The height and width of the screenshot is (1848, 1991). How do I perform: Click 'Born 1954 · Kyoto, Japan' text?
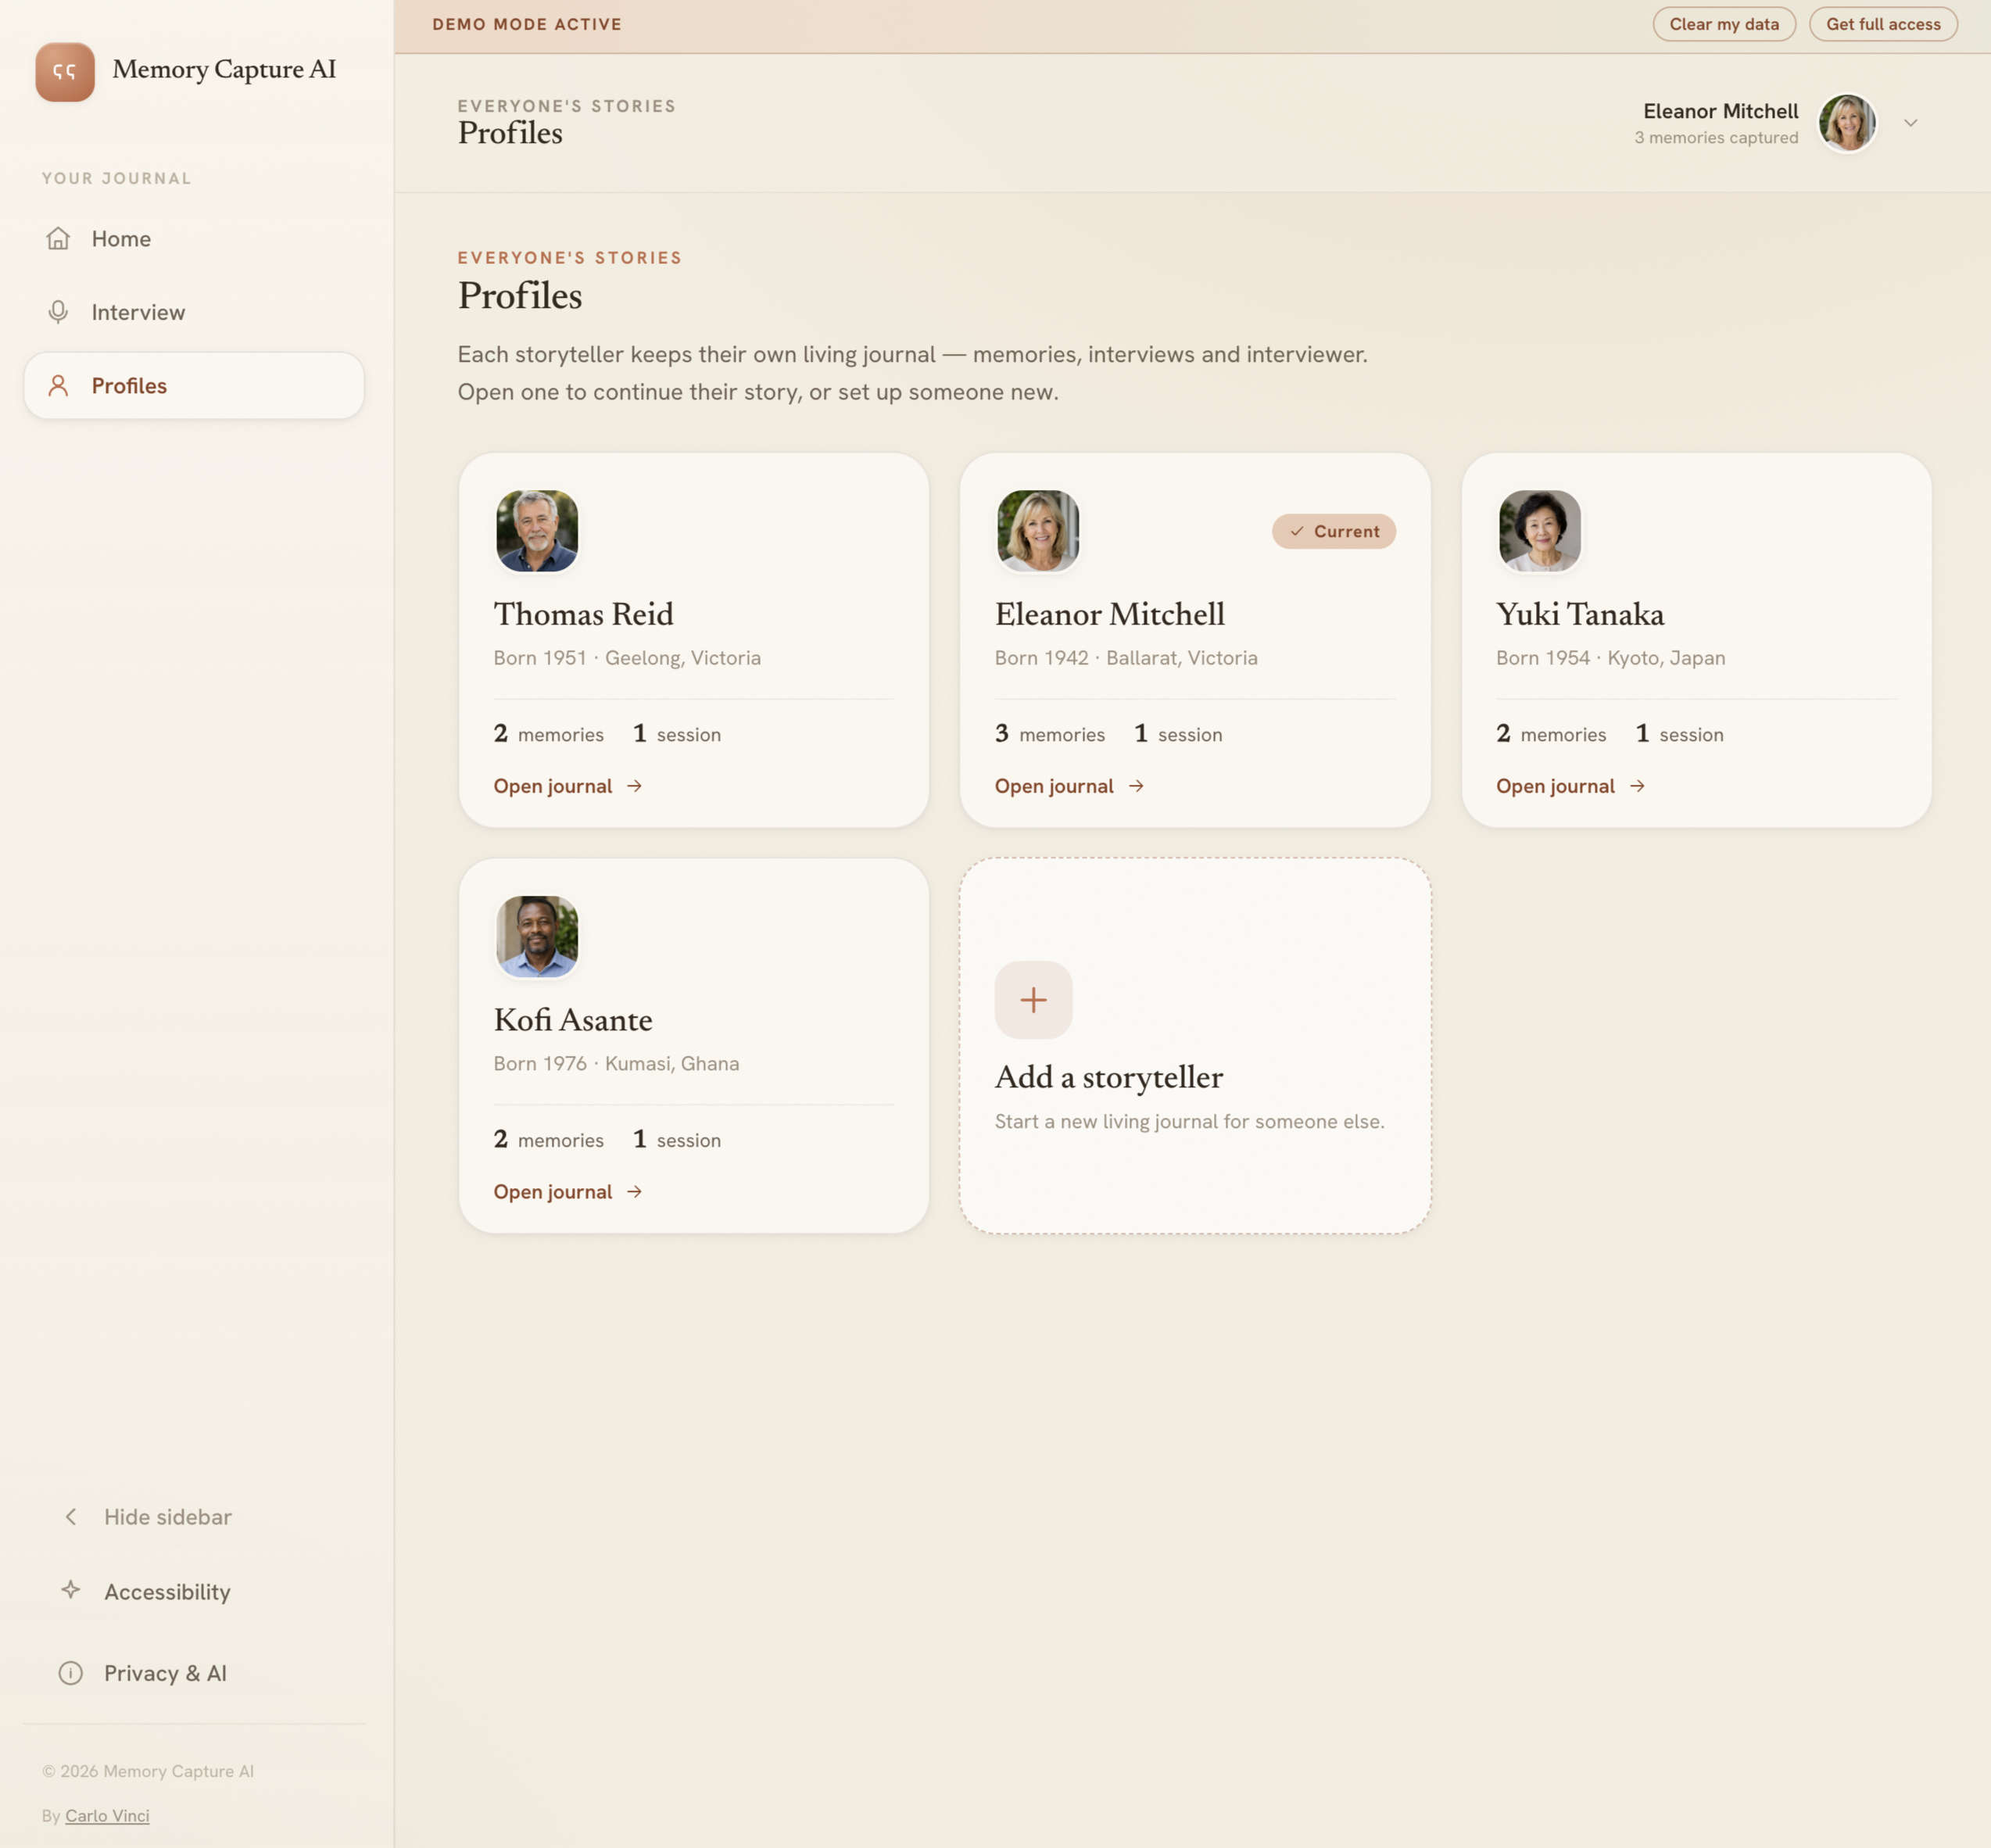(1610, 658)
